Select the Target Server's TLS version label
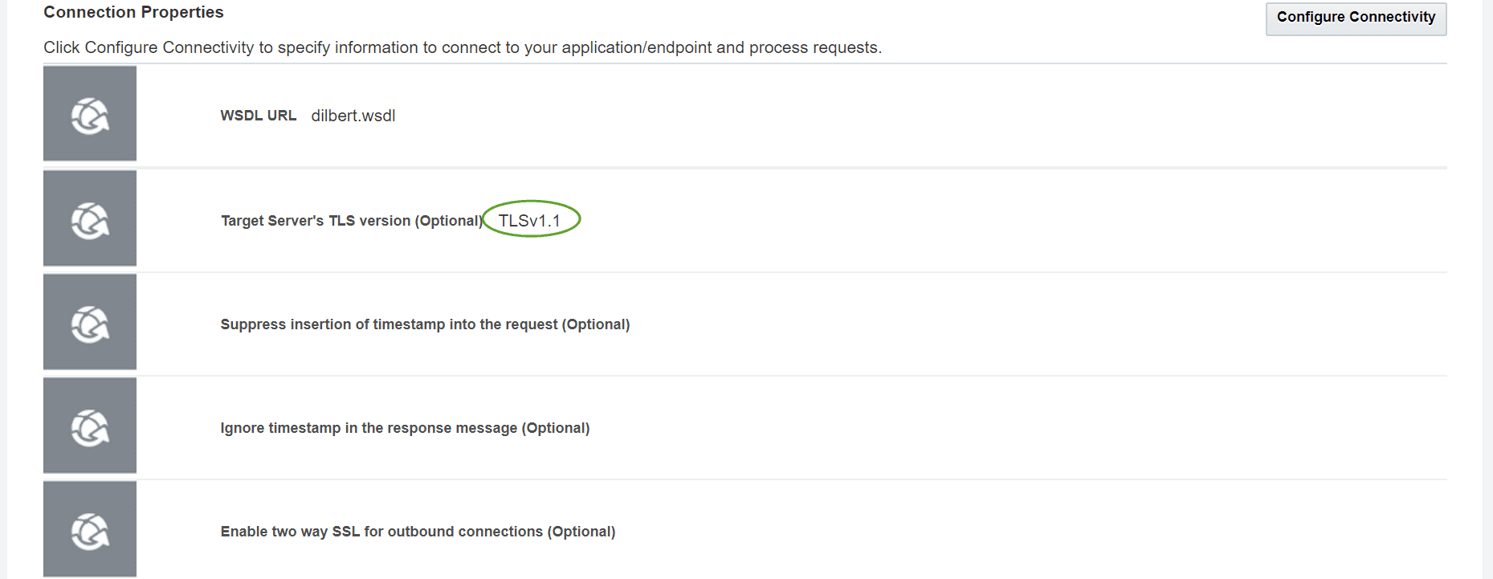Screen dimensions: 1493x579 (352, 221)
